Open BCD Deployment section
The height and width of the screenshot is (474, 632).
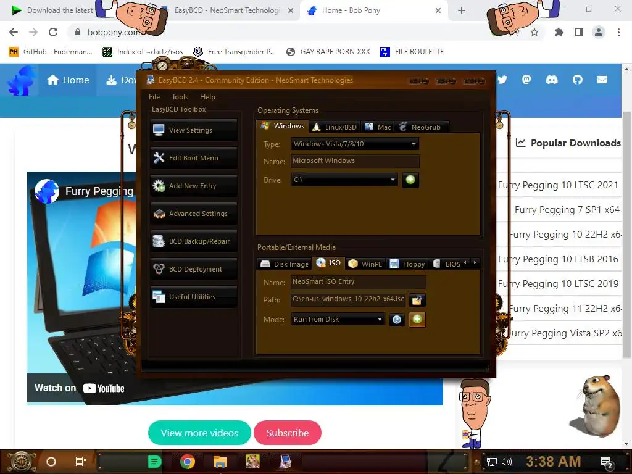point(193,269)
